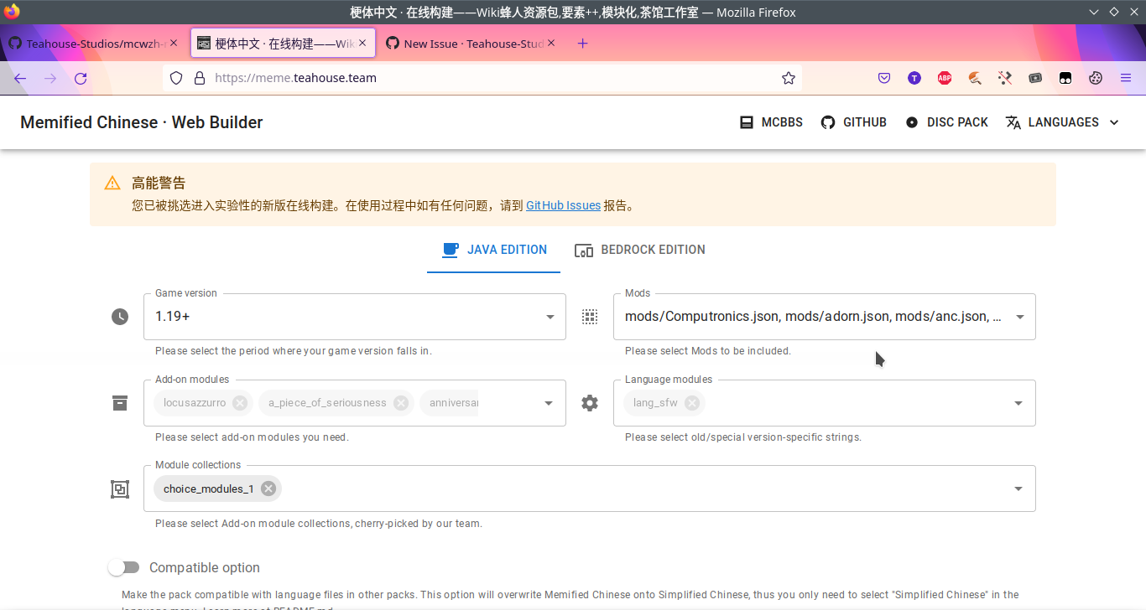The image size is (1146, 610).
Task: Open the GitHub Issues link in the warning
Action: 563,205
